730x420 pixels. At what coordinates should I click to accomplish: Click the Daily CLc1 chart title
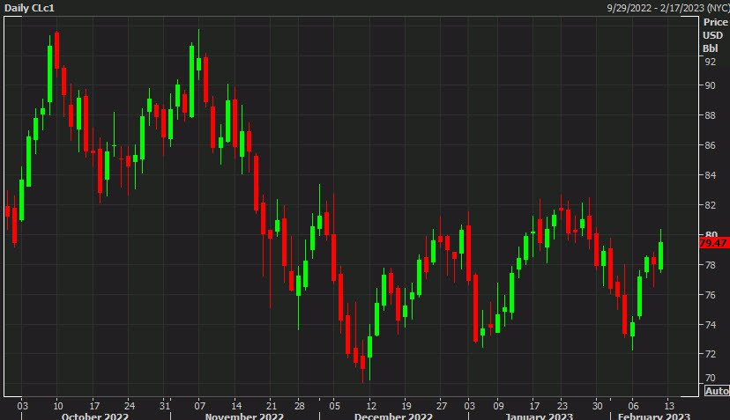(x=29, y=8)
